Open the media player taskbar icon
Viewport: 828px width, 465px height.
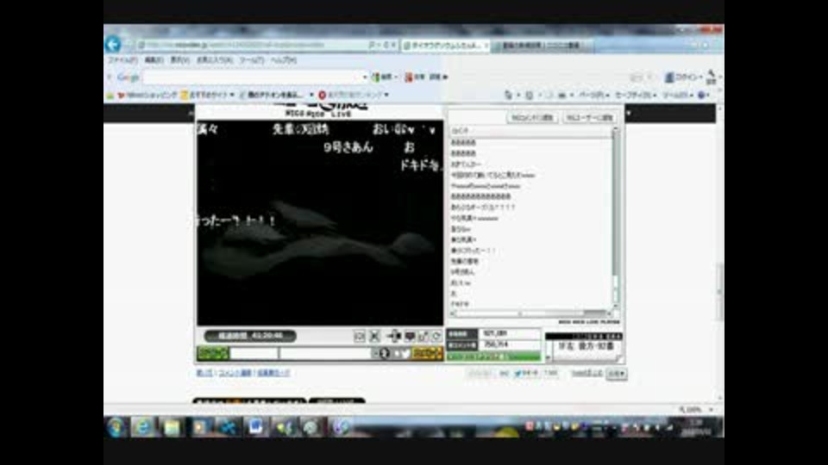tap(199, 427)
